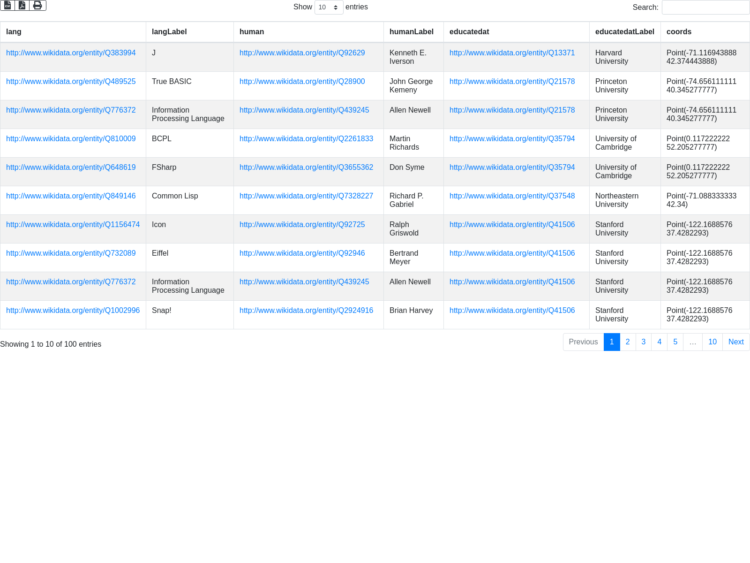The width and height of the screenshot is (750, 563).
Task: Open the Q1002996 Snap! lang link
Action: (73, 311)
